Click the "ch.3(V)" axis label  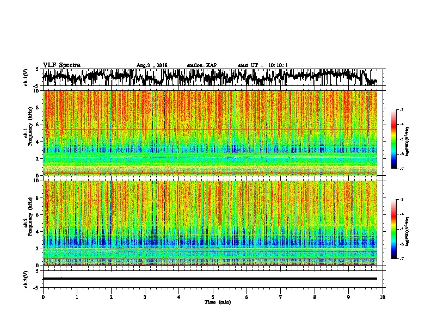point(26,279)
